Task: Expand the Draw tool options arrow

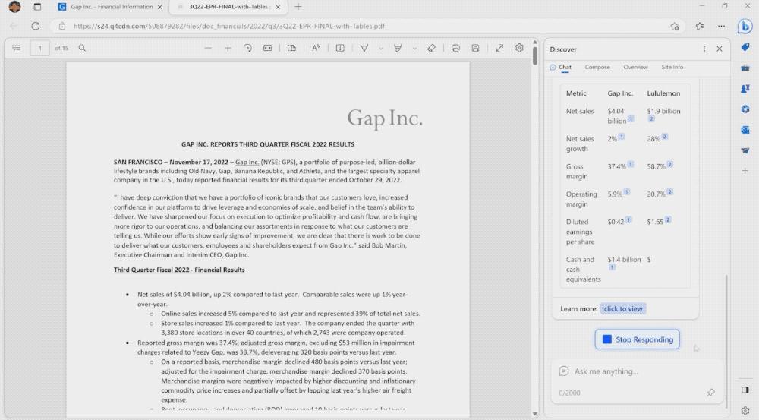Action: pos(379,48)
